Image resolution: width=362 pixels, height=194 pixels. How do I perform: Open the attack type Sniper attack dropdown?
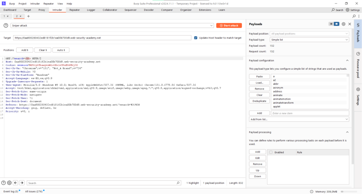[x=112, y=25]
